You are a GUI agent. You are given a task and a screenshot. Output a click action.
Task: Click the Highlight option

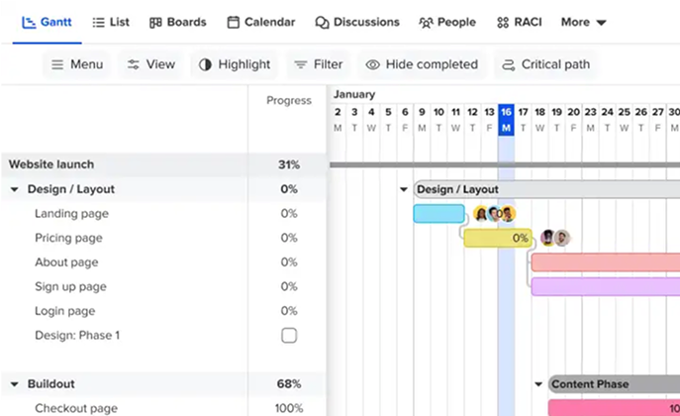point(235,64)
